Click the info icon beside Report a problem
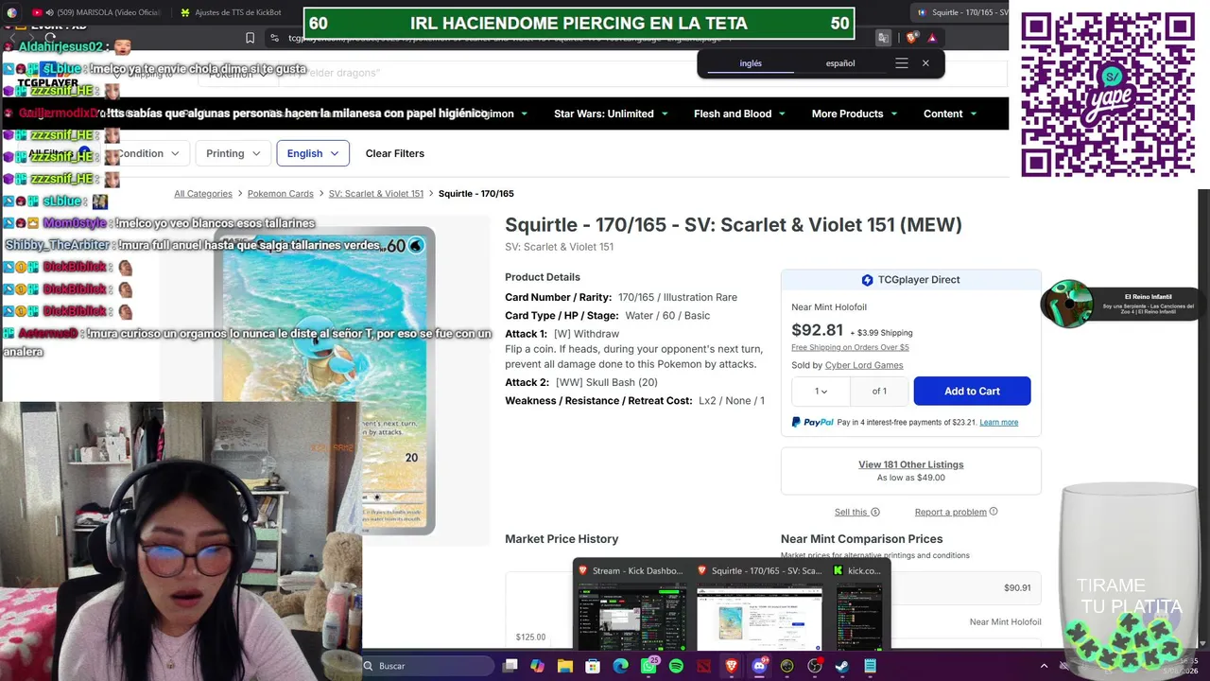1210x681 pixels. (994, 512)
